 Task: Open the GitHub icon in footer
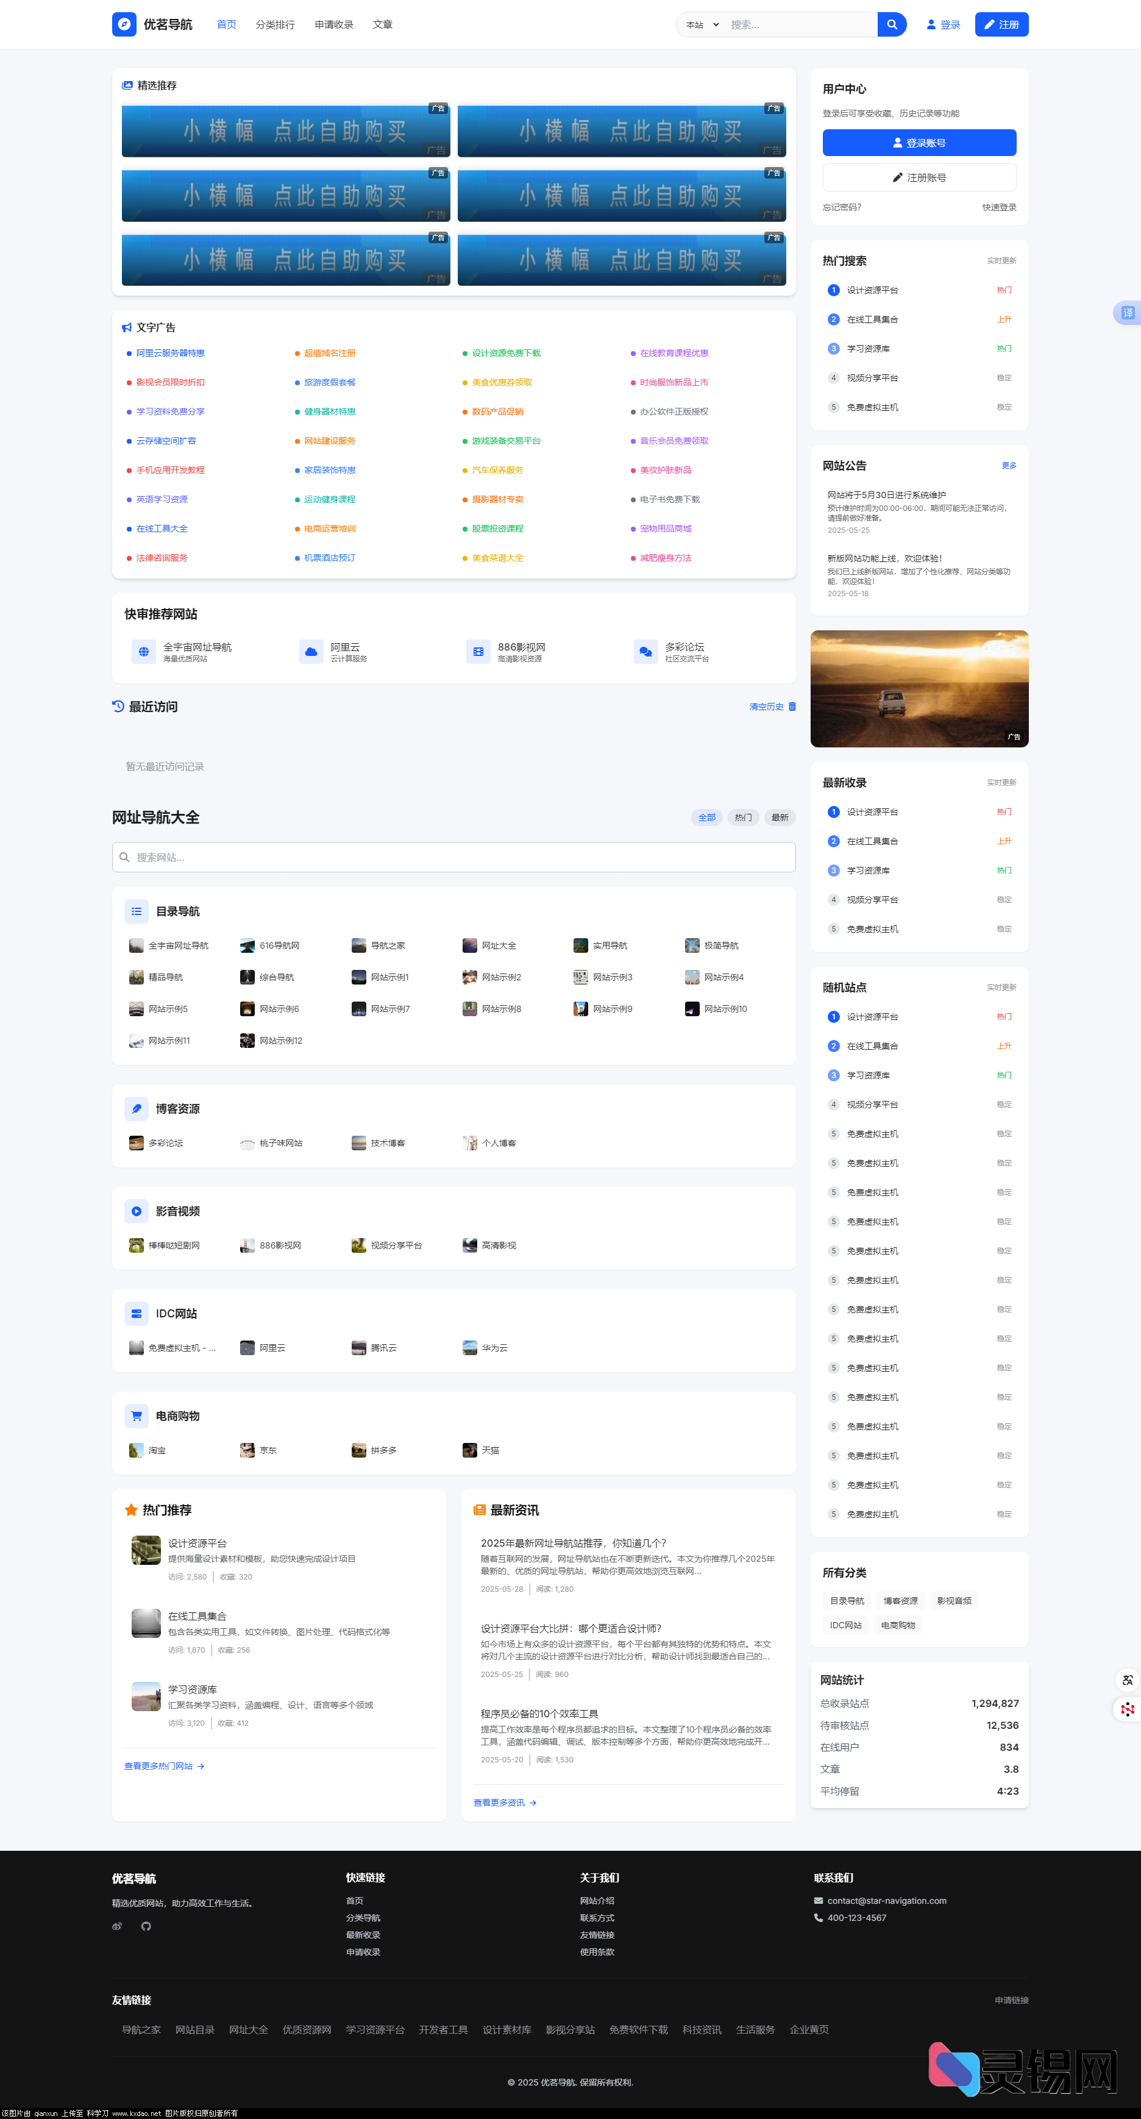(146, 1926)
